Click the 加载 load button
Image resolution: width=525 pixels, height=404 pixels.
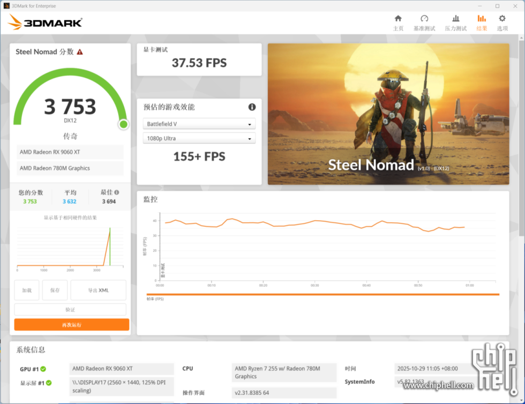pos(27,290)
